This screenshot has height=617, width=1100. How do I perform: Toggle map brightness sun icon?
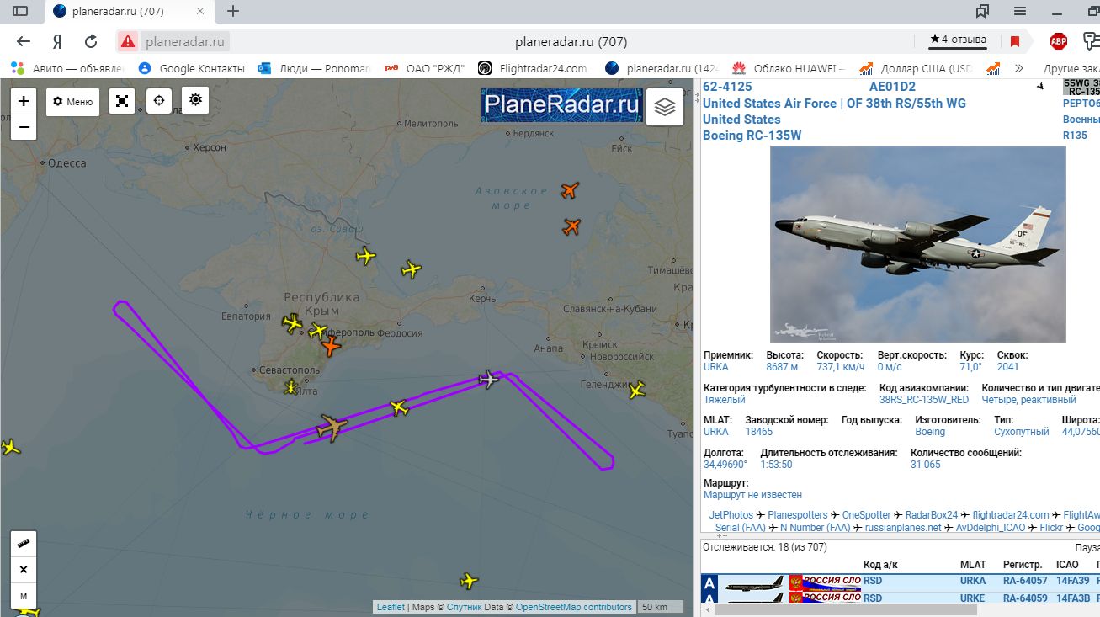pos(195,100)
